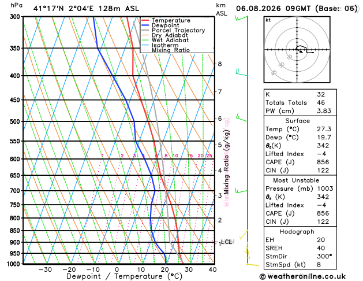
Task: Click the yellow wind barb at 1000 hPa
Action: (x=253, y=265)
